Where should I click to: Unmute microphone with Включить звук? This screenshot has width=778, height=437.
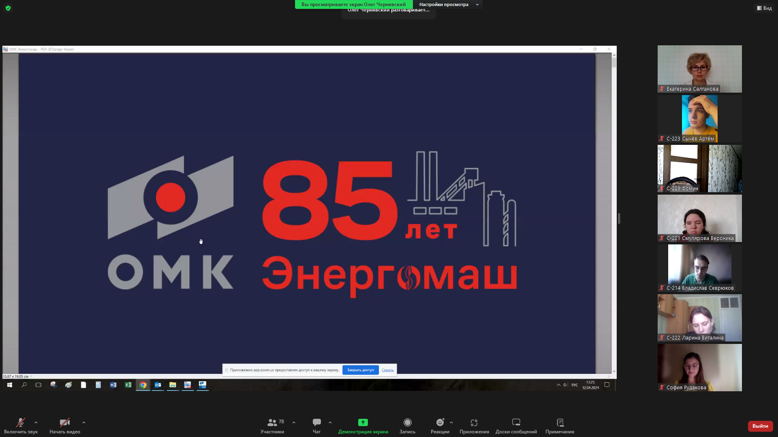pos(21,426)
